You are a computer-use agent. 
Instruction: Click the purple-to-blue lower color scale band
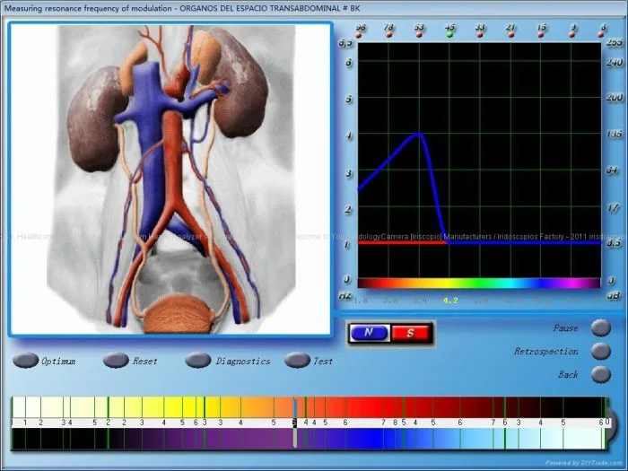[x=309, y=438]
